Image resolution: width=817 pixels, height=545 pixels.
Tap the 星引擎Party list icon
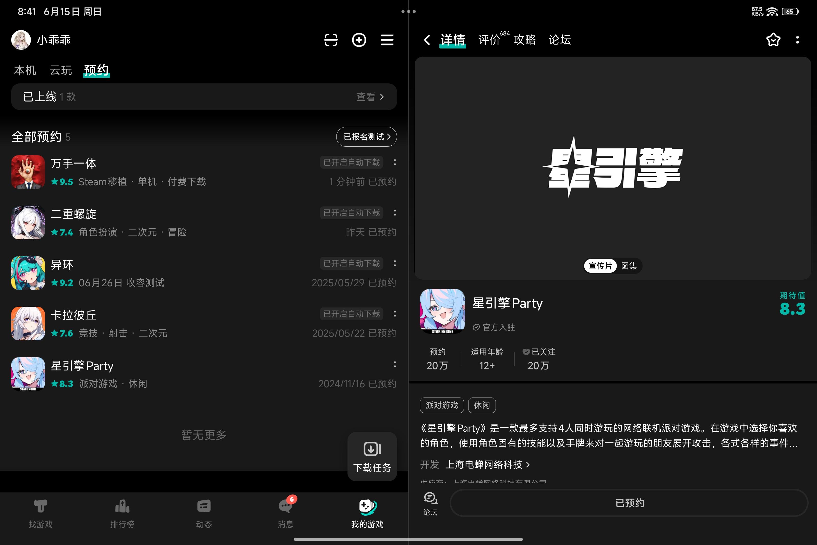[28, 374]
